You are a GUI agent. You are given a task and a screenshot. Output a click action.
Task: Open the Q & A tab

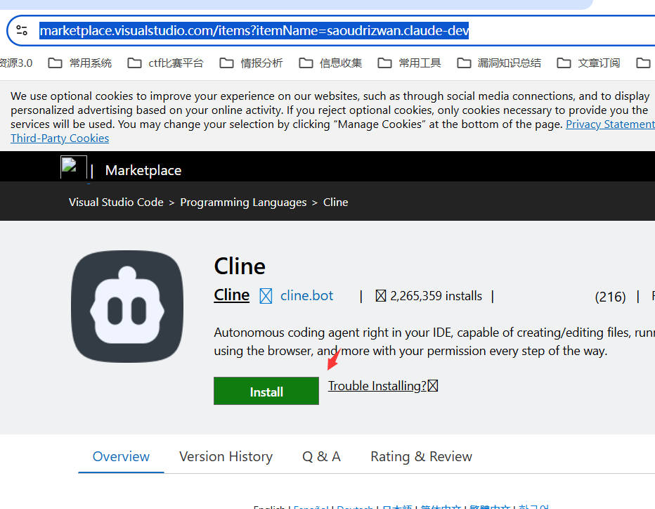[321, 456]
